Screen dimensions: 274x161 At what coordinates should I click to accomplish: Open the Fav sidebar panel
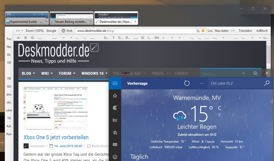pos(9,39)
